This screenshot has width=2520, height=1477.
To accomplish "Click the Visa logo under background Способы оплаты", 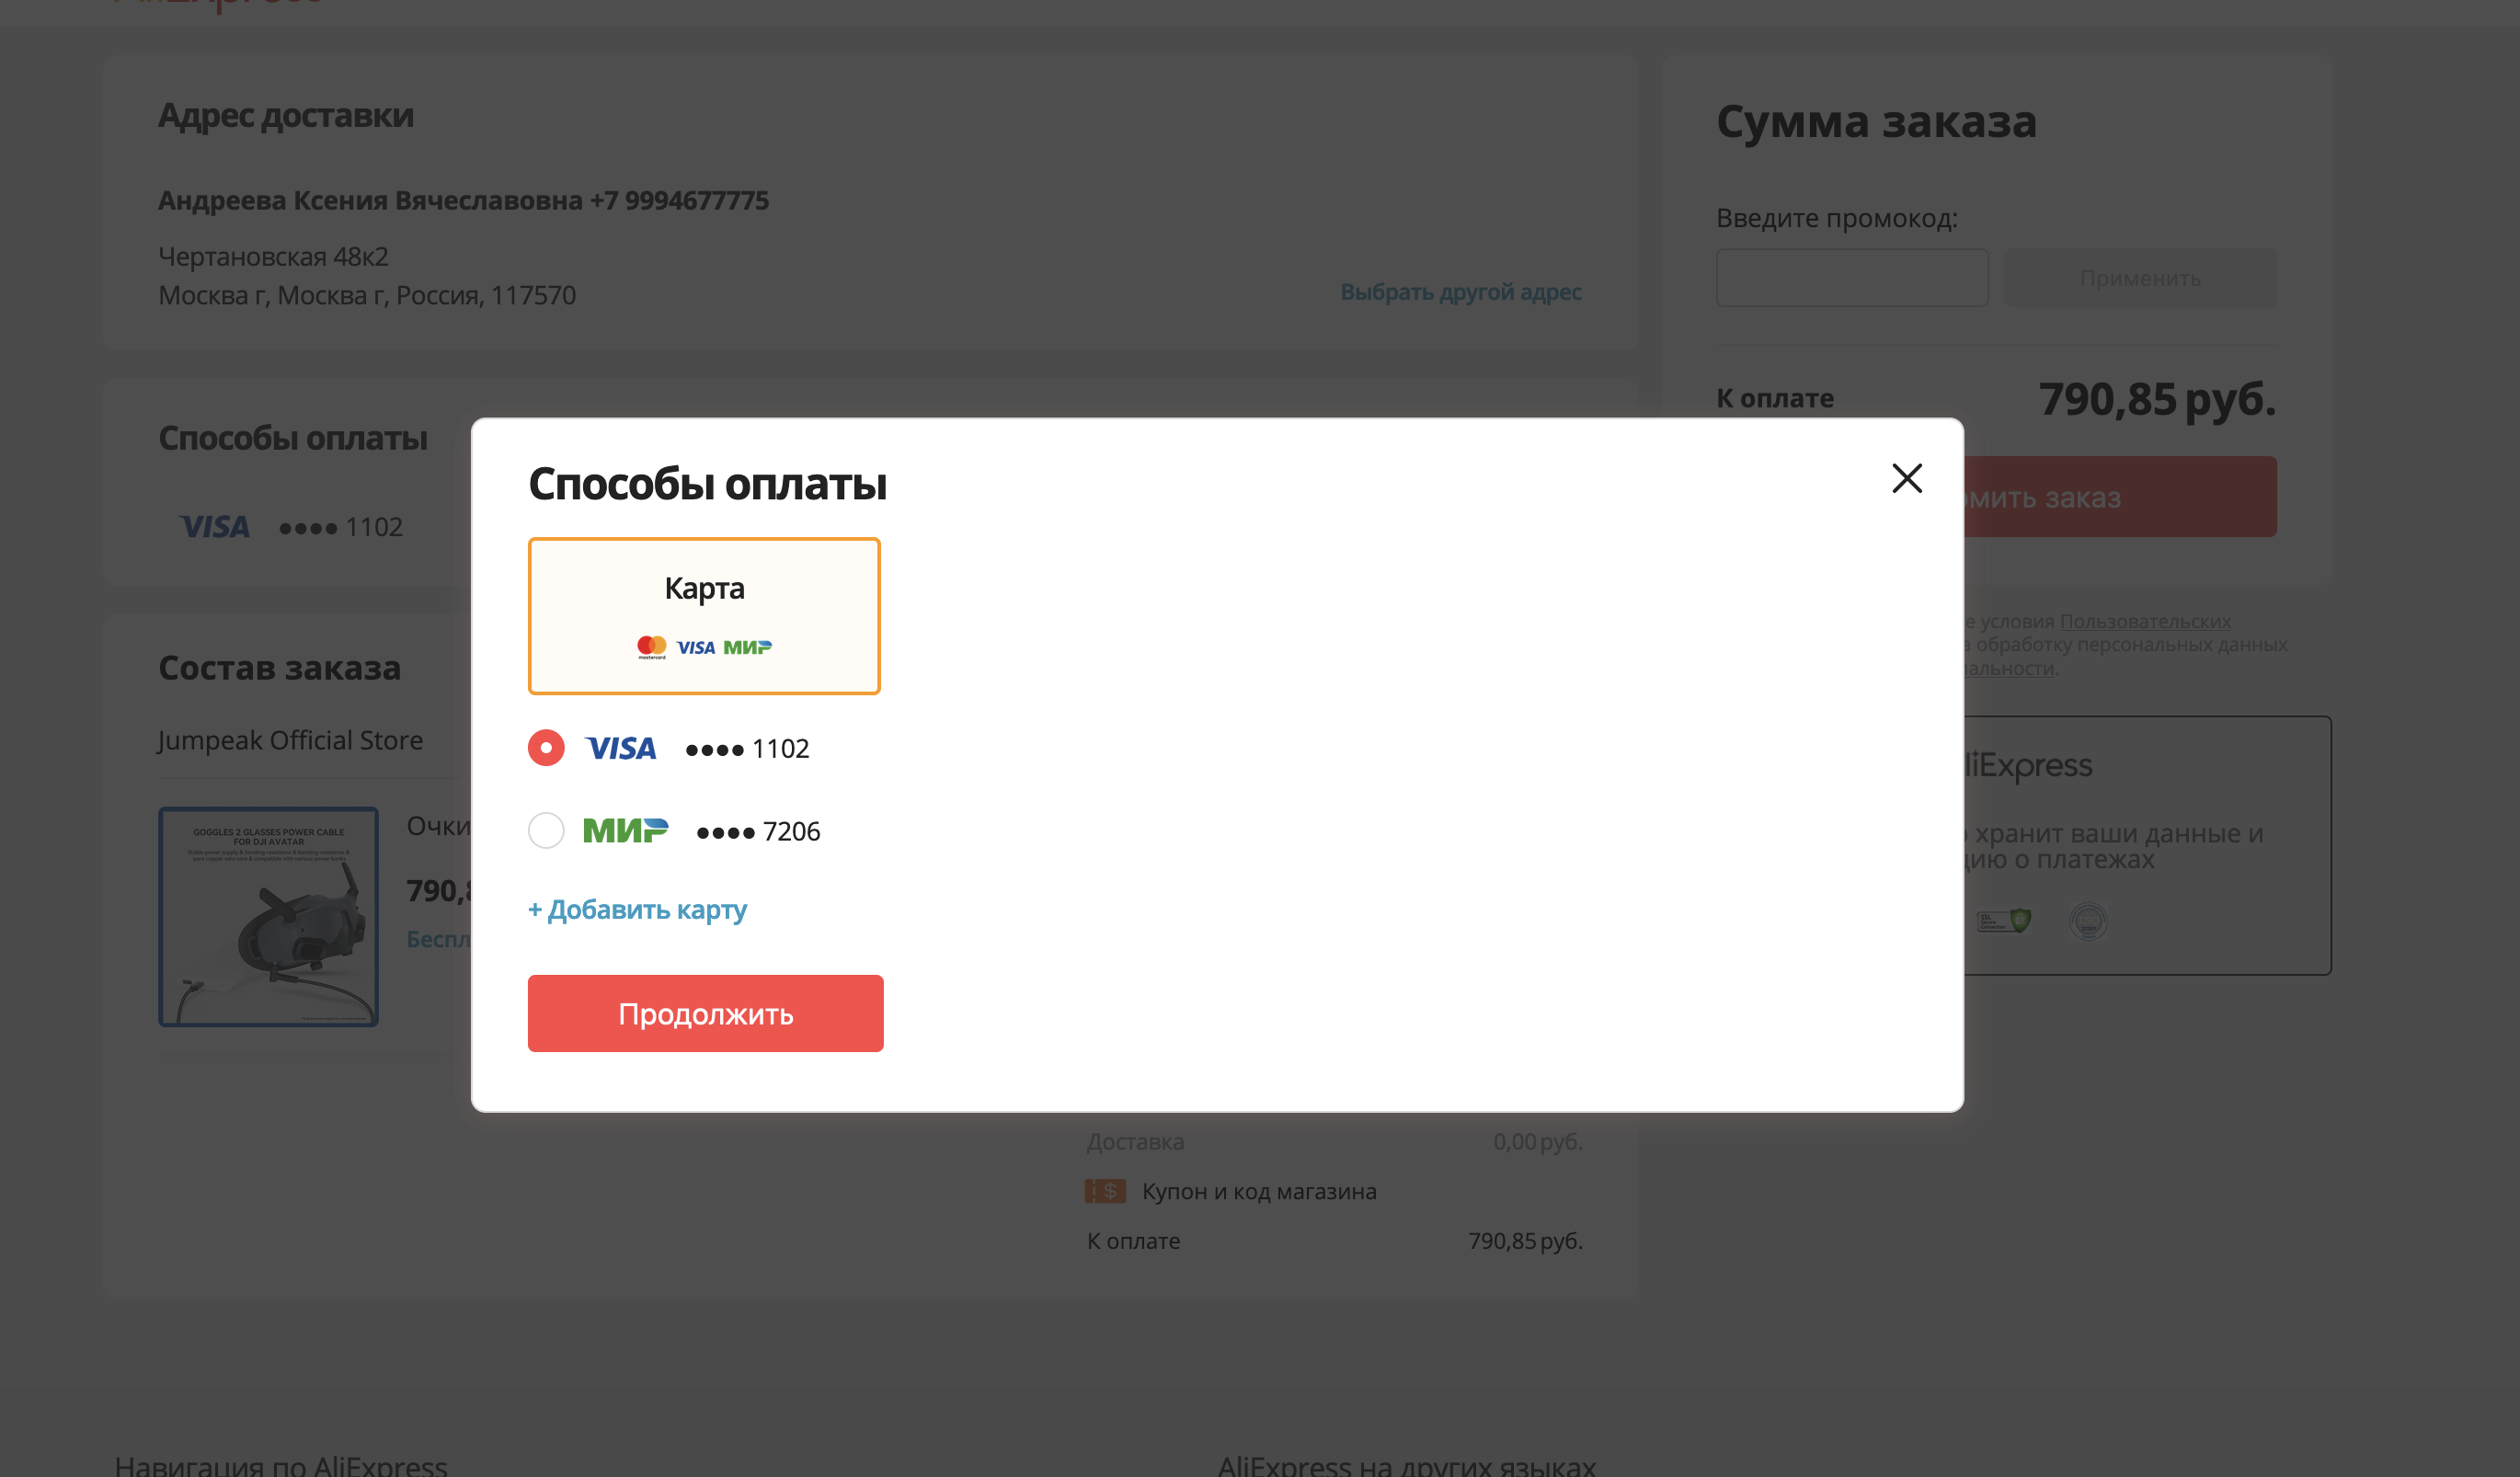I will coord(214,527).
